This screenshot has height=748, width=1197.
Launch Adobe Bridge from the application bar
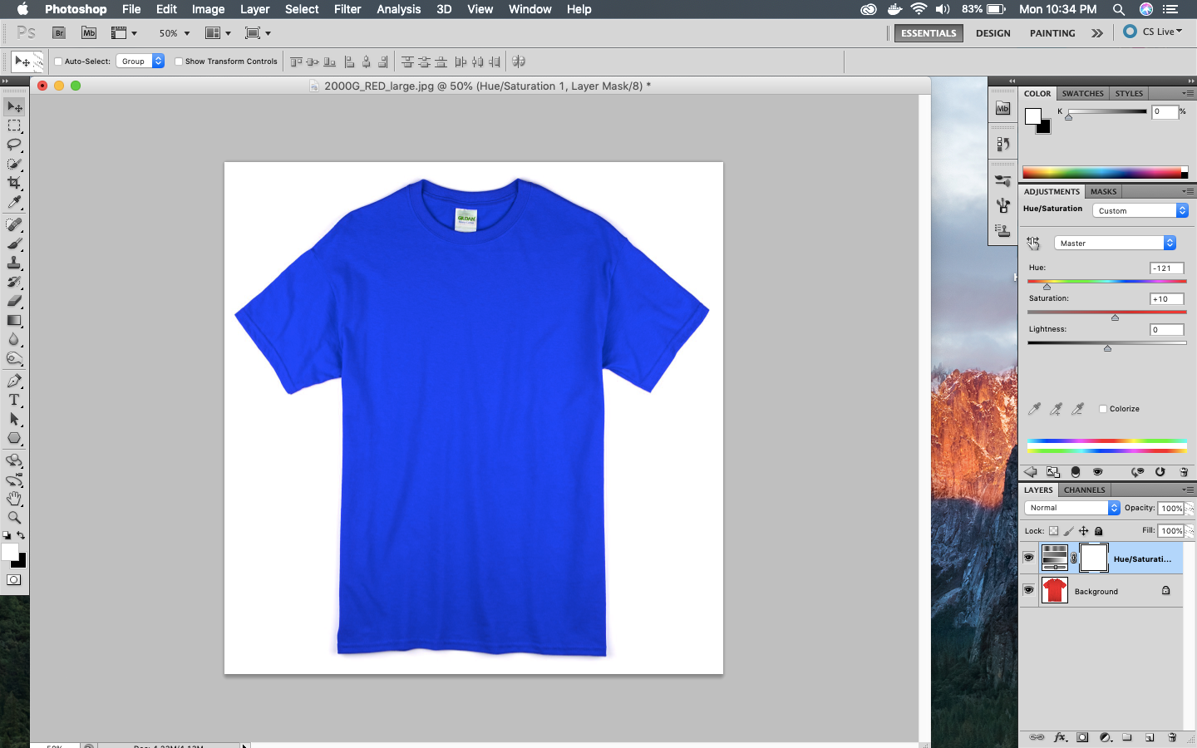tap(59, 33)
